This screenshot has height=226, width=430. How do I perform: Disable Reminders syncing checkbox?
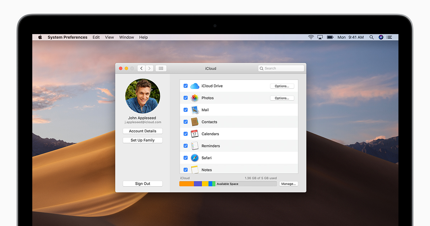click(186, 146)
